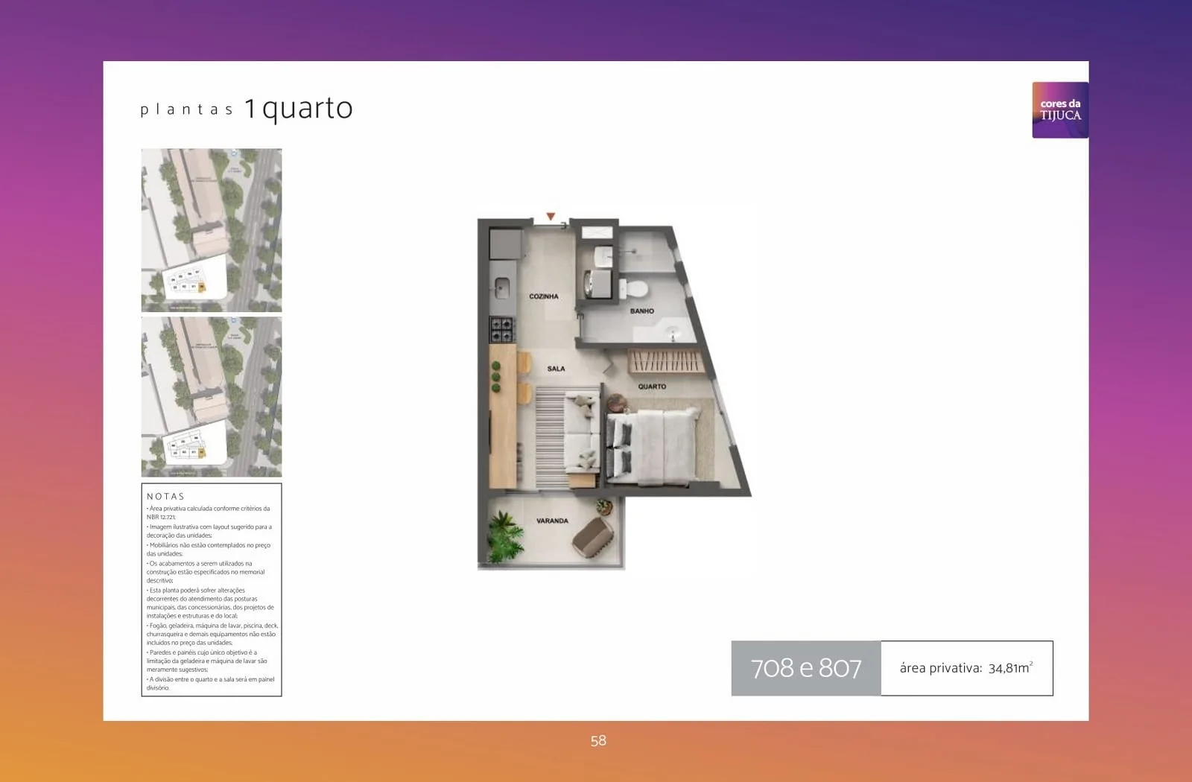Click the red entrance arrow marker
The width and height of the screenshot is (1192, 782).
[x=551, y=217]
